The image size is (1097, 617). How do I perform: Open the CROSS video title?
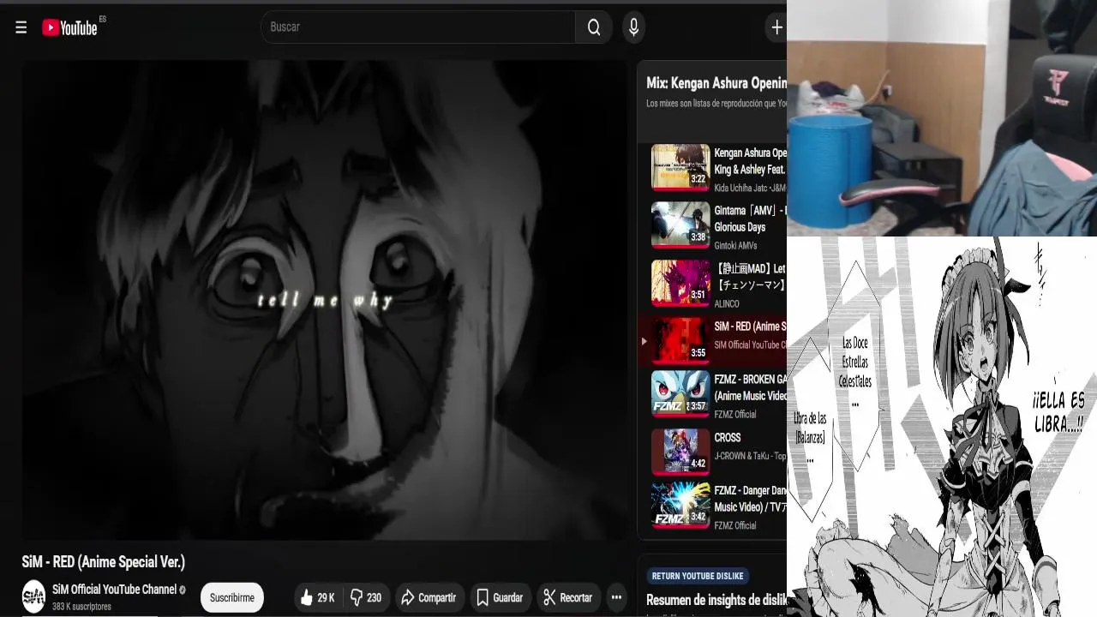[x=728, y=438]
